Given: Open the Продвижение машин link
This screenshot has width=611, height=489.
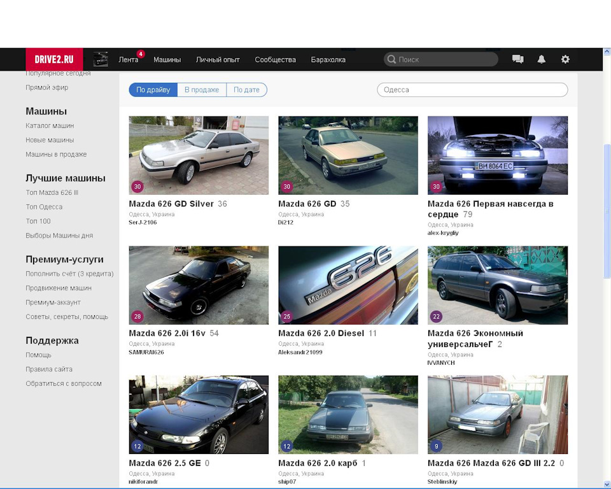Looking at the screenshot, I should (x=59, y=288).
